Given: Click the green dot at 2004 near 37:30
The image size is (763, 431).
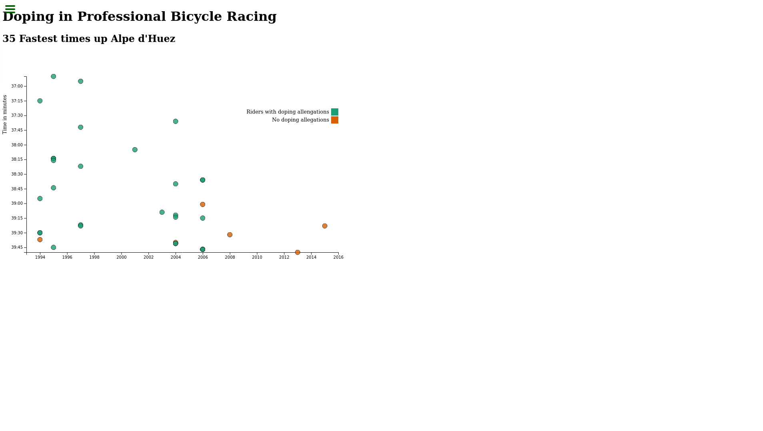Looking at the screenshot, I should [176, 121].
